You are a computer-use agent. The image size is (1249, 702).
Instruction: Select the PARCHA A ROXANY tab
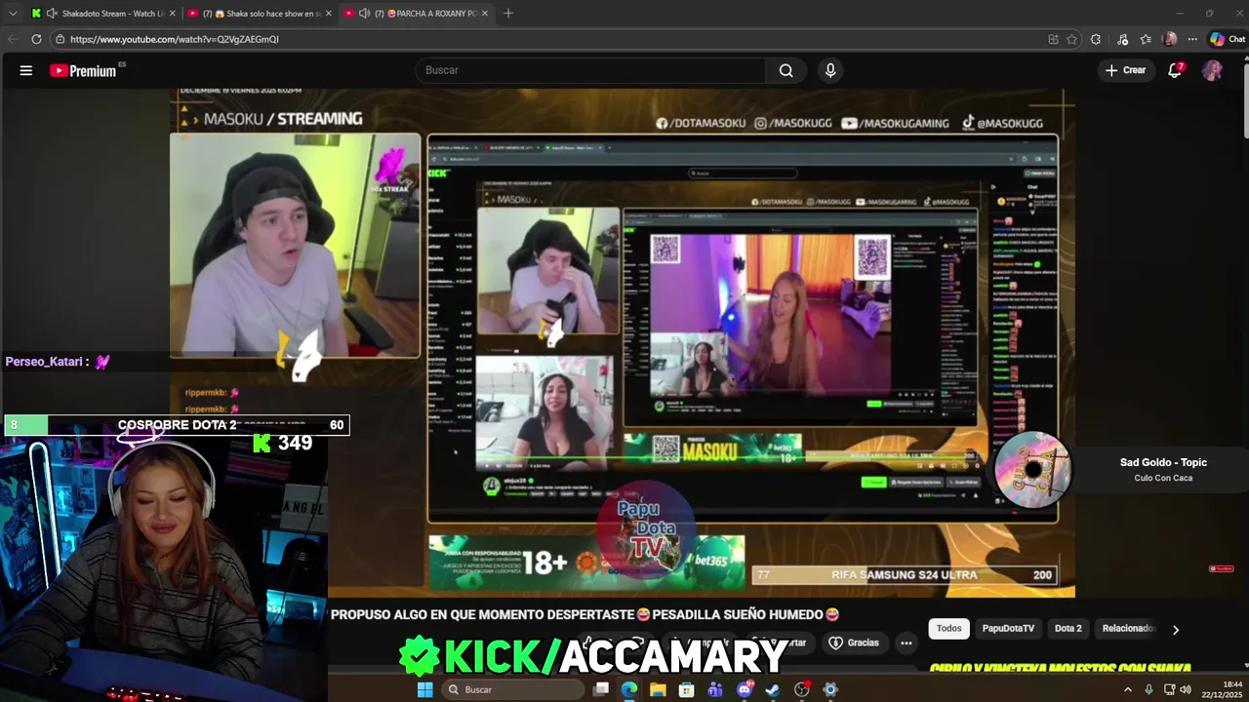420,14
